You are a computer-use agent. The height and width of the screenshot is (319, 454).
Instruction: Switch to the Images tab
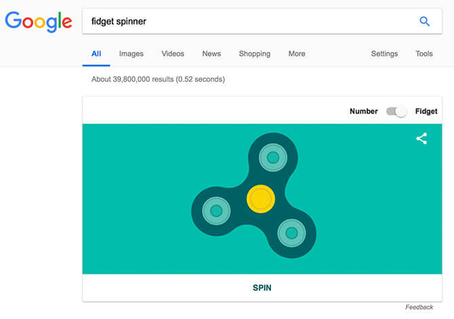click(131, 53)
